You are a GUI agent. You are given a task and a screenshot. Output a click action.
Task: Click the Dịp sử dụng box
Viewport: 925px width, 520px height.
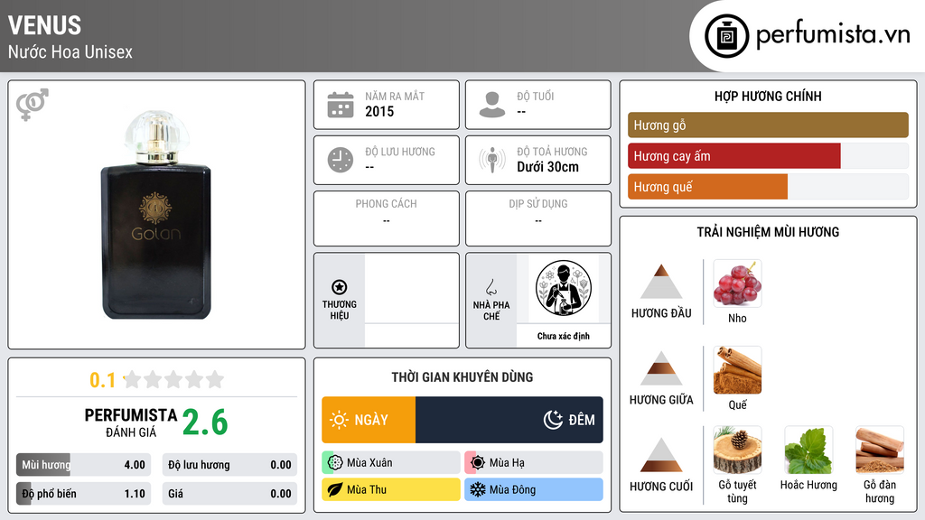click(x=538, y=218)
